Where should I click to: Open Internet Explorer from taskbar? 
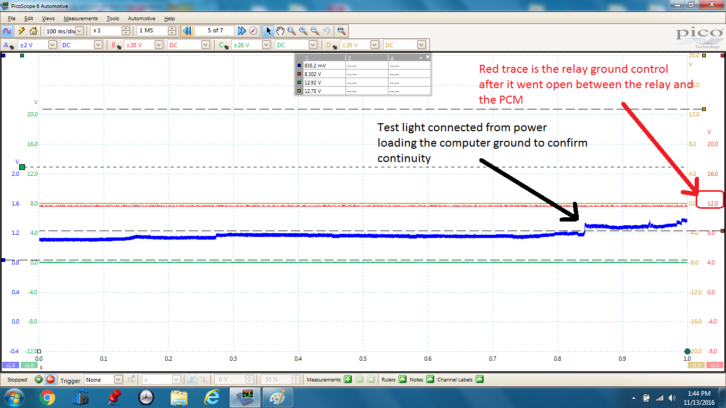211,397
